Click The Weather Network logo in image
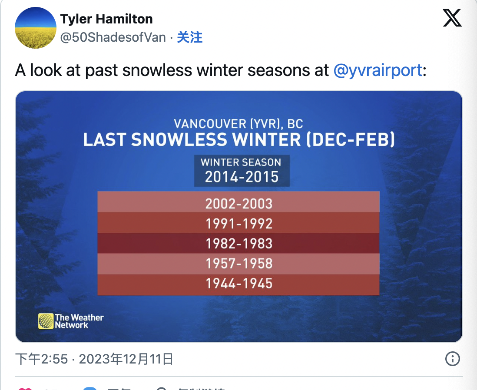Viewport: 477px width, 390px height. point(71,321)
